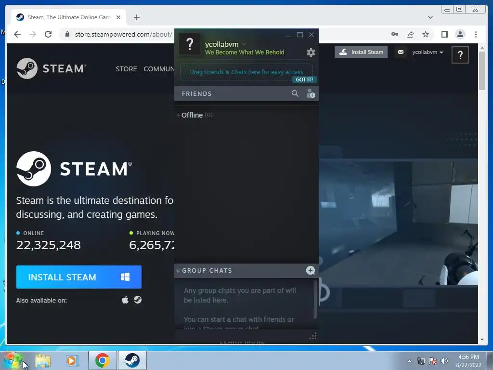Click the group chats panel scrollbar
This screenshot has height=370, width=493.
315,300
